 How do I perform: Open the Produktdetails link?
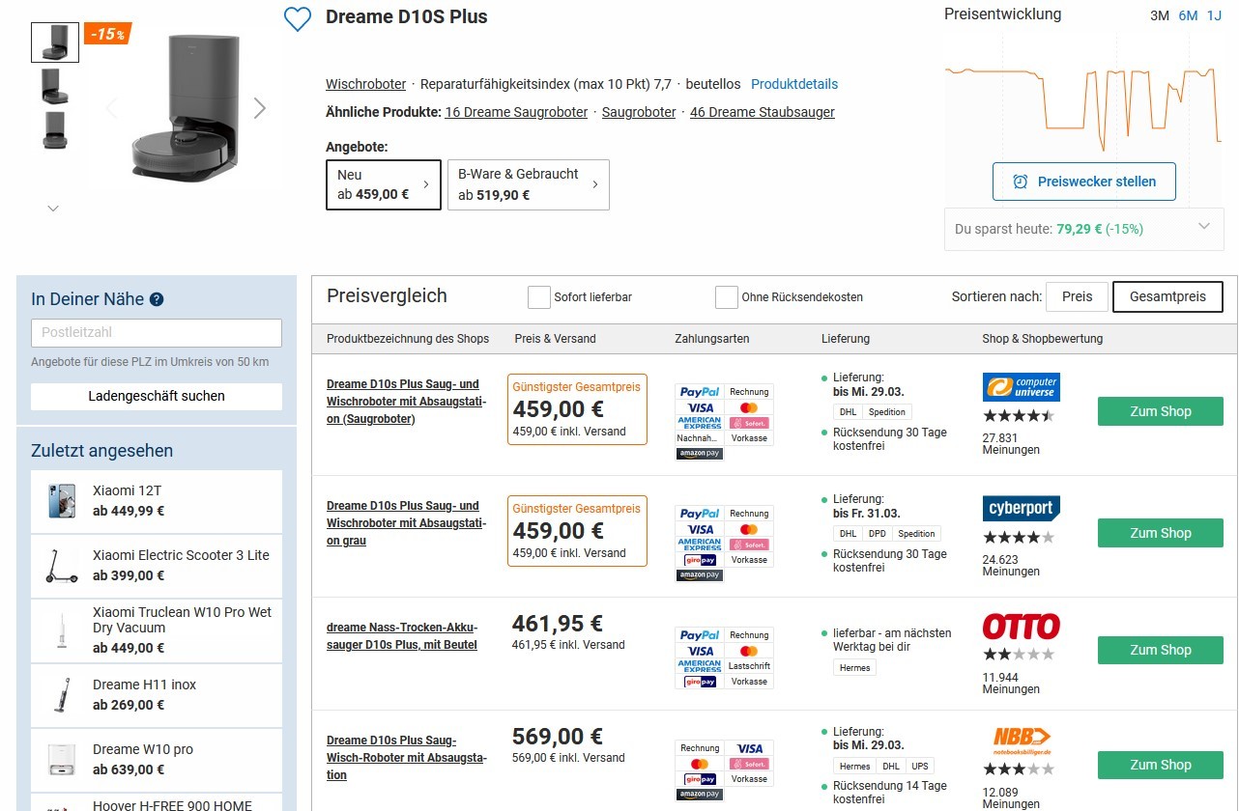(x=794, y=84)
